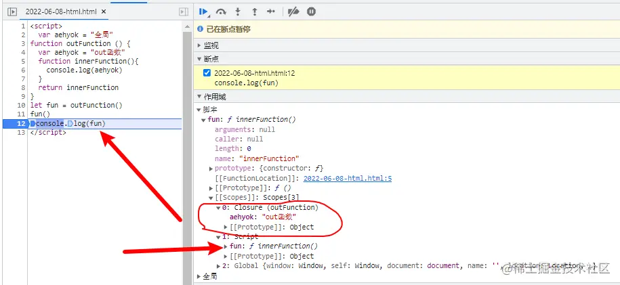620x285 pixels.
Task: Select the name: "innerFunction" property
Action: click(257, 158)
